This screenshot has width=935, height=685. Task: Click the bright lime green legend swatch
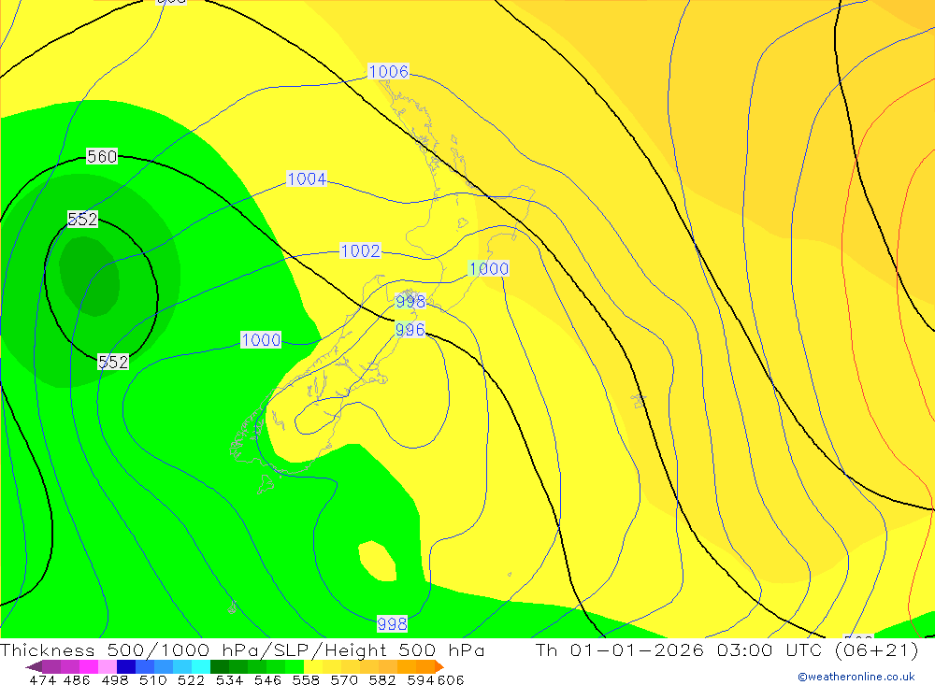click(295, 666)
